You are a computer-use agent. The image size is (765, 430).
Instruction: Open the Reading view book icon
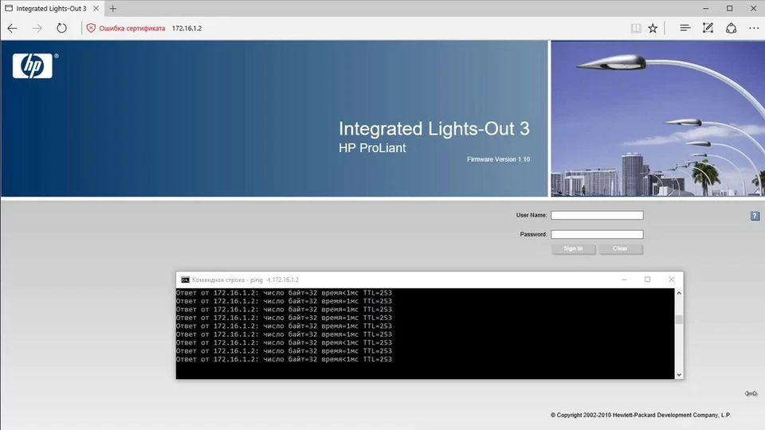pos(636,29)
